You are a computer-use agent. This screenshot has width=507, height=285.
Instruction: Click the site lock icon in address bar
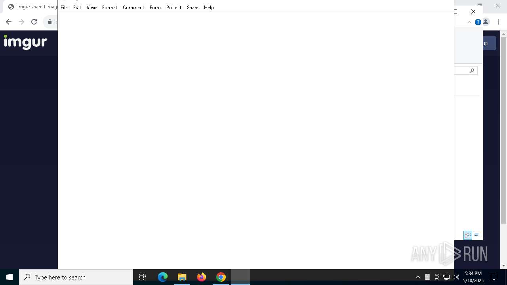[50, 22]
